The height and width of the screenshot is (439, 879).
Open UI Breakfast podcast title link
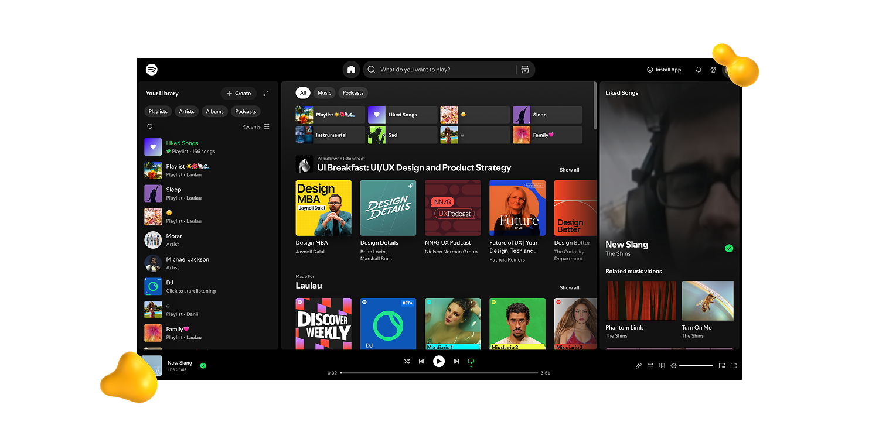[x=414, y=167]
